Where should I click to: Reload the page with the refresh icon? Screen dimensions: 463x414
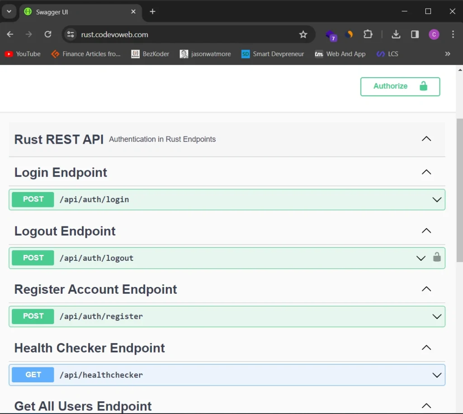[x=48, y=34]
